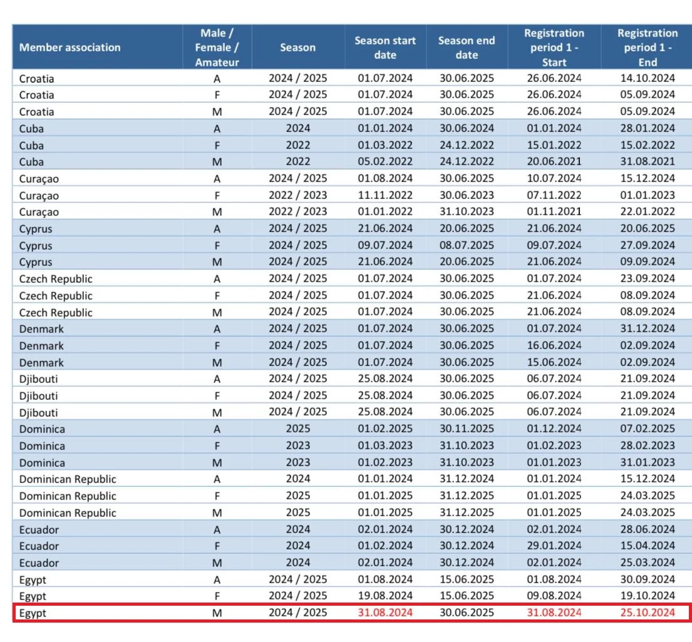The width and height of the screenshot is (692, 642).
Task: Click the Season end date header
Action: pyautogui.click(x=467, y=48)
